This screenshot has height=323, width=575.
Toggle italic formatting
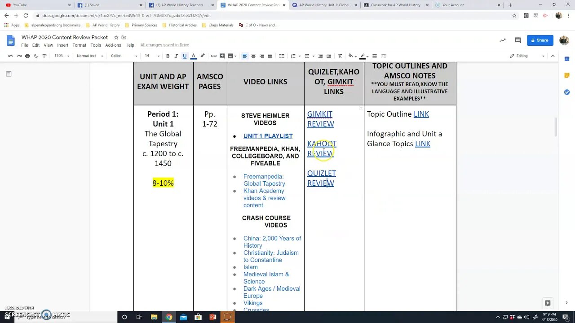[x=176, y=56]
